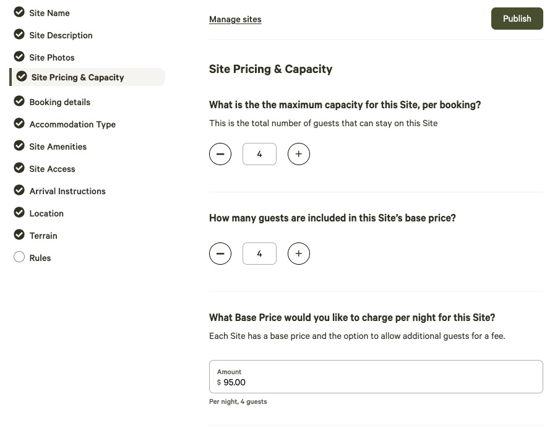Click the maximum capacity number box
The width and height of the screenshot is (555, 428).
[259, 154]
